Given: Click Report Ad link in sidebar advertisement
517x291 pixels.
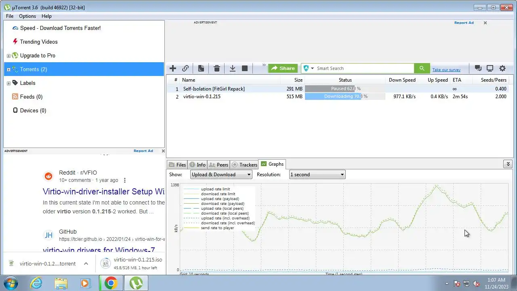Looking at the screenshot, I should pos(143,151).
